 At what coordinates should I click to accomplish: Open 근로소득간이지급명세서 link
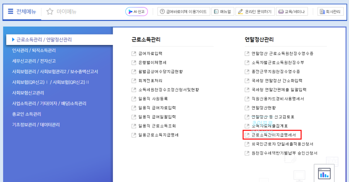[x=274, y=135]
